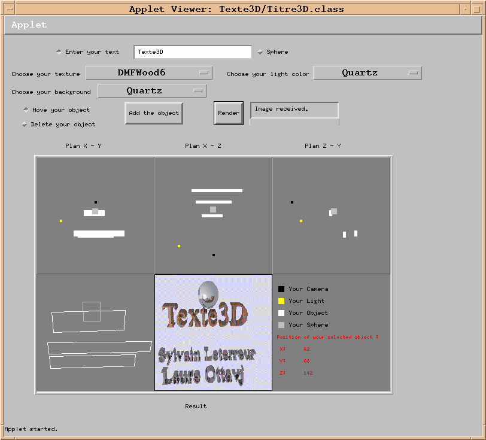Click the Render button

point(229,113)
